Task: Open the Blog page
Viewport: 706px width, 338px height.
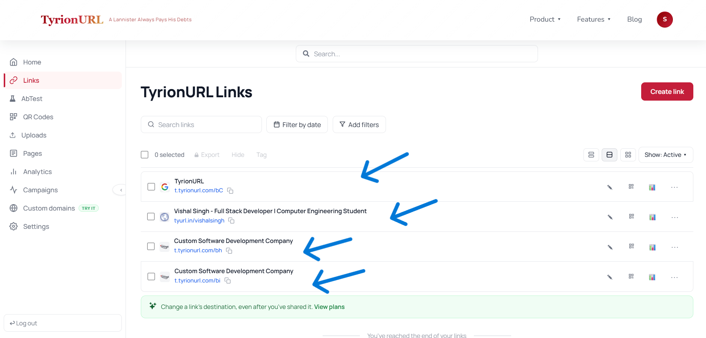Action: [634, 19]
